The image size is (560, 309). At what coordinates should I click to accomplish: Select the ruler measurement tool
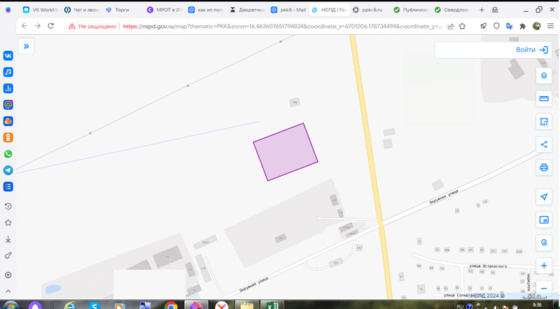click(x=544, y=99)
